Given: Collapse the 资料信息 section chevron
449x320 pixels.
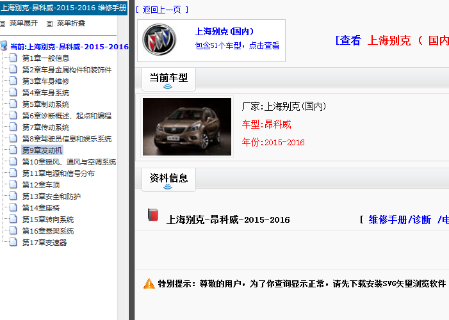Looking at the screenshot, I should [x=168, y=187].
